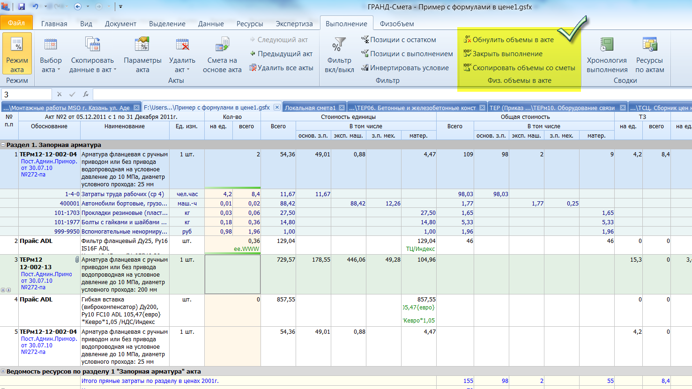
Task: Select resource row Автомобили бортовые
Action: click(346, 203)
